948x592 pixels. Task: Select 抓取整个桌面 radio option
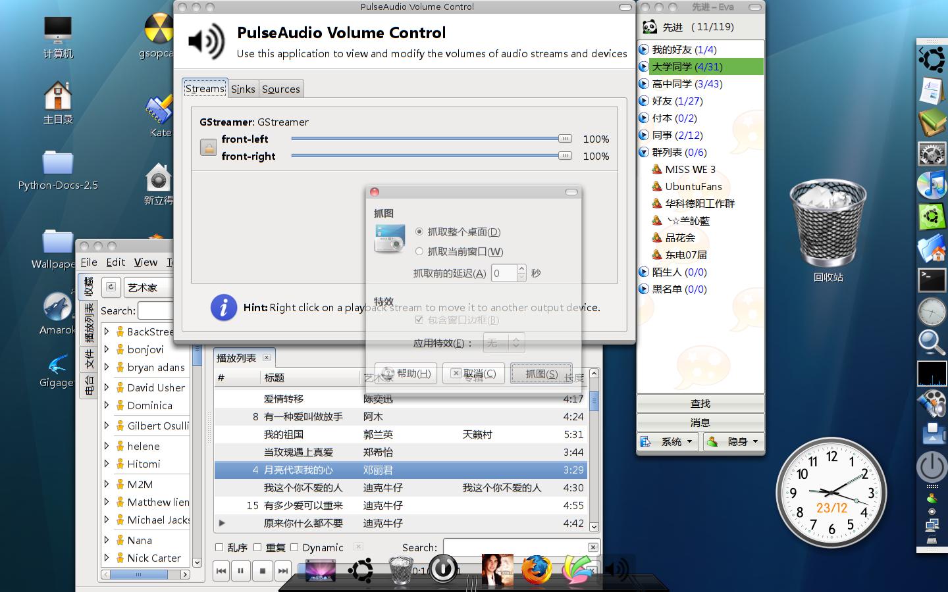pos(419,232)
